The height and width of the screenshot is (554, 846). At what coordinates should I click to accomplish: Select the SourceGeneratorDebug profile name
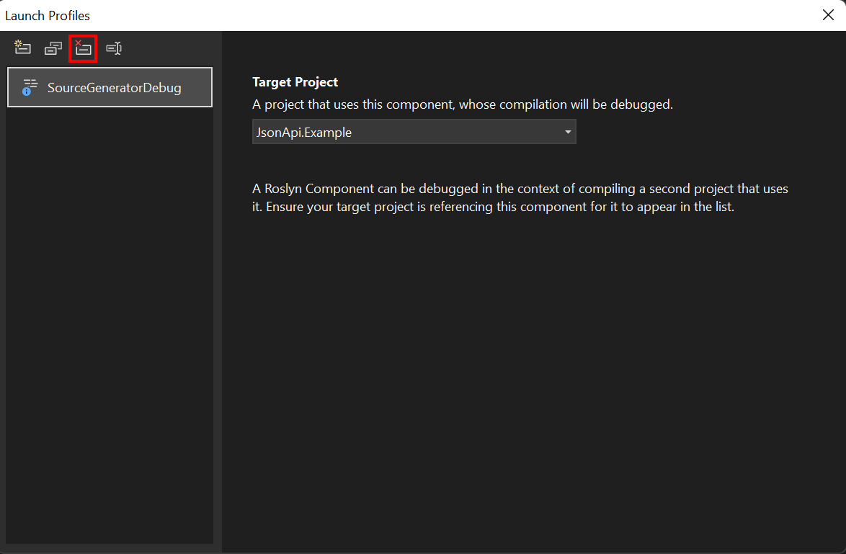[115, 87]
